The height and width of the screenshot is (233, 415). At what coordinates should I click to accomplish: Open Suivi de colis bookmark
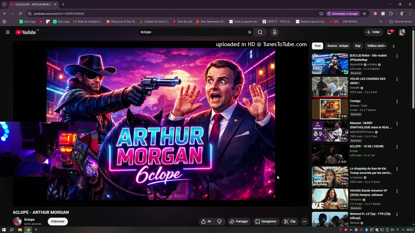pos(183,22)
